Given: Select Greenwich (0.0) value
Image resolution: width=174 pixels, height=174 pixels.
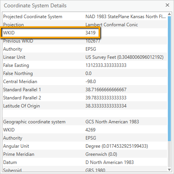Looking at the screenshot, I should point(101,154).
